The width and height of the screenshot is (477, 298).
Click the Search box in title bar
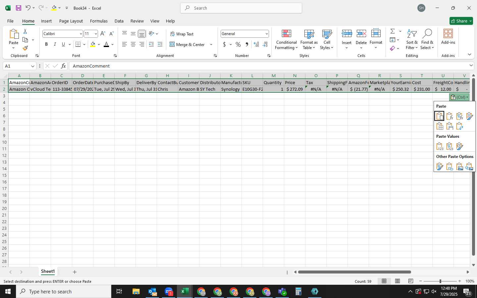coord(241,8)
